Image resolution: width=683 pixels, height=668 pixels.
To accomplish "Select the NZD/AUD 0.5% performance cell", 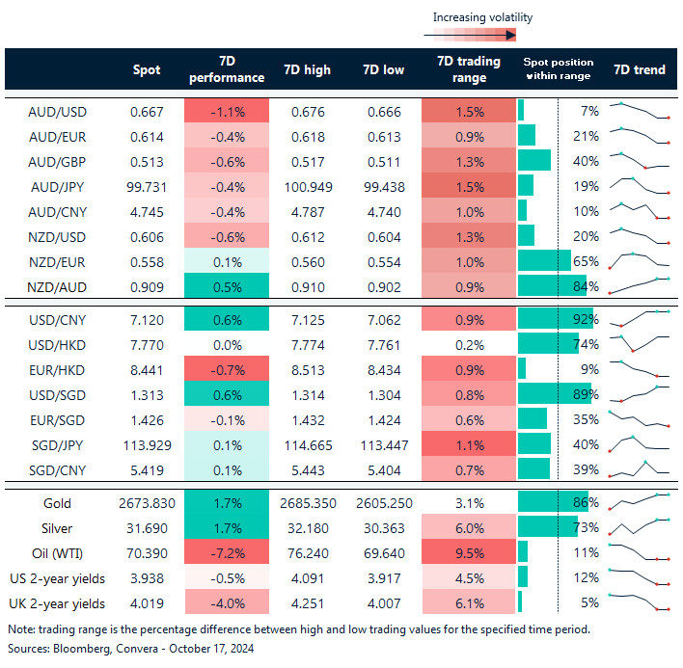I will click(227, 286).
